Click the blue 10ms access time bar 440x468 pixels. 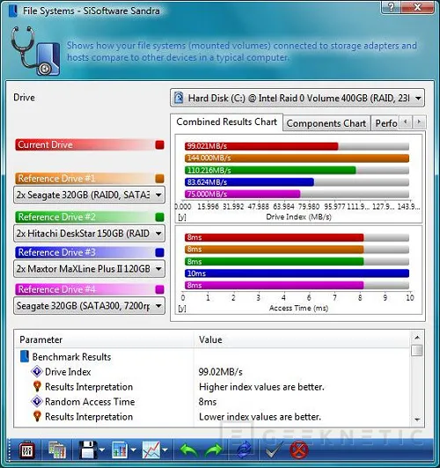tap(297, 274)
